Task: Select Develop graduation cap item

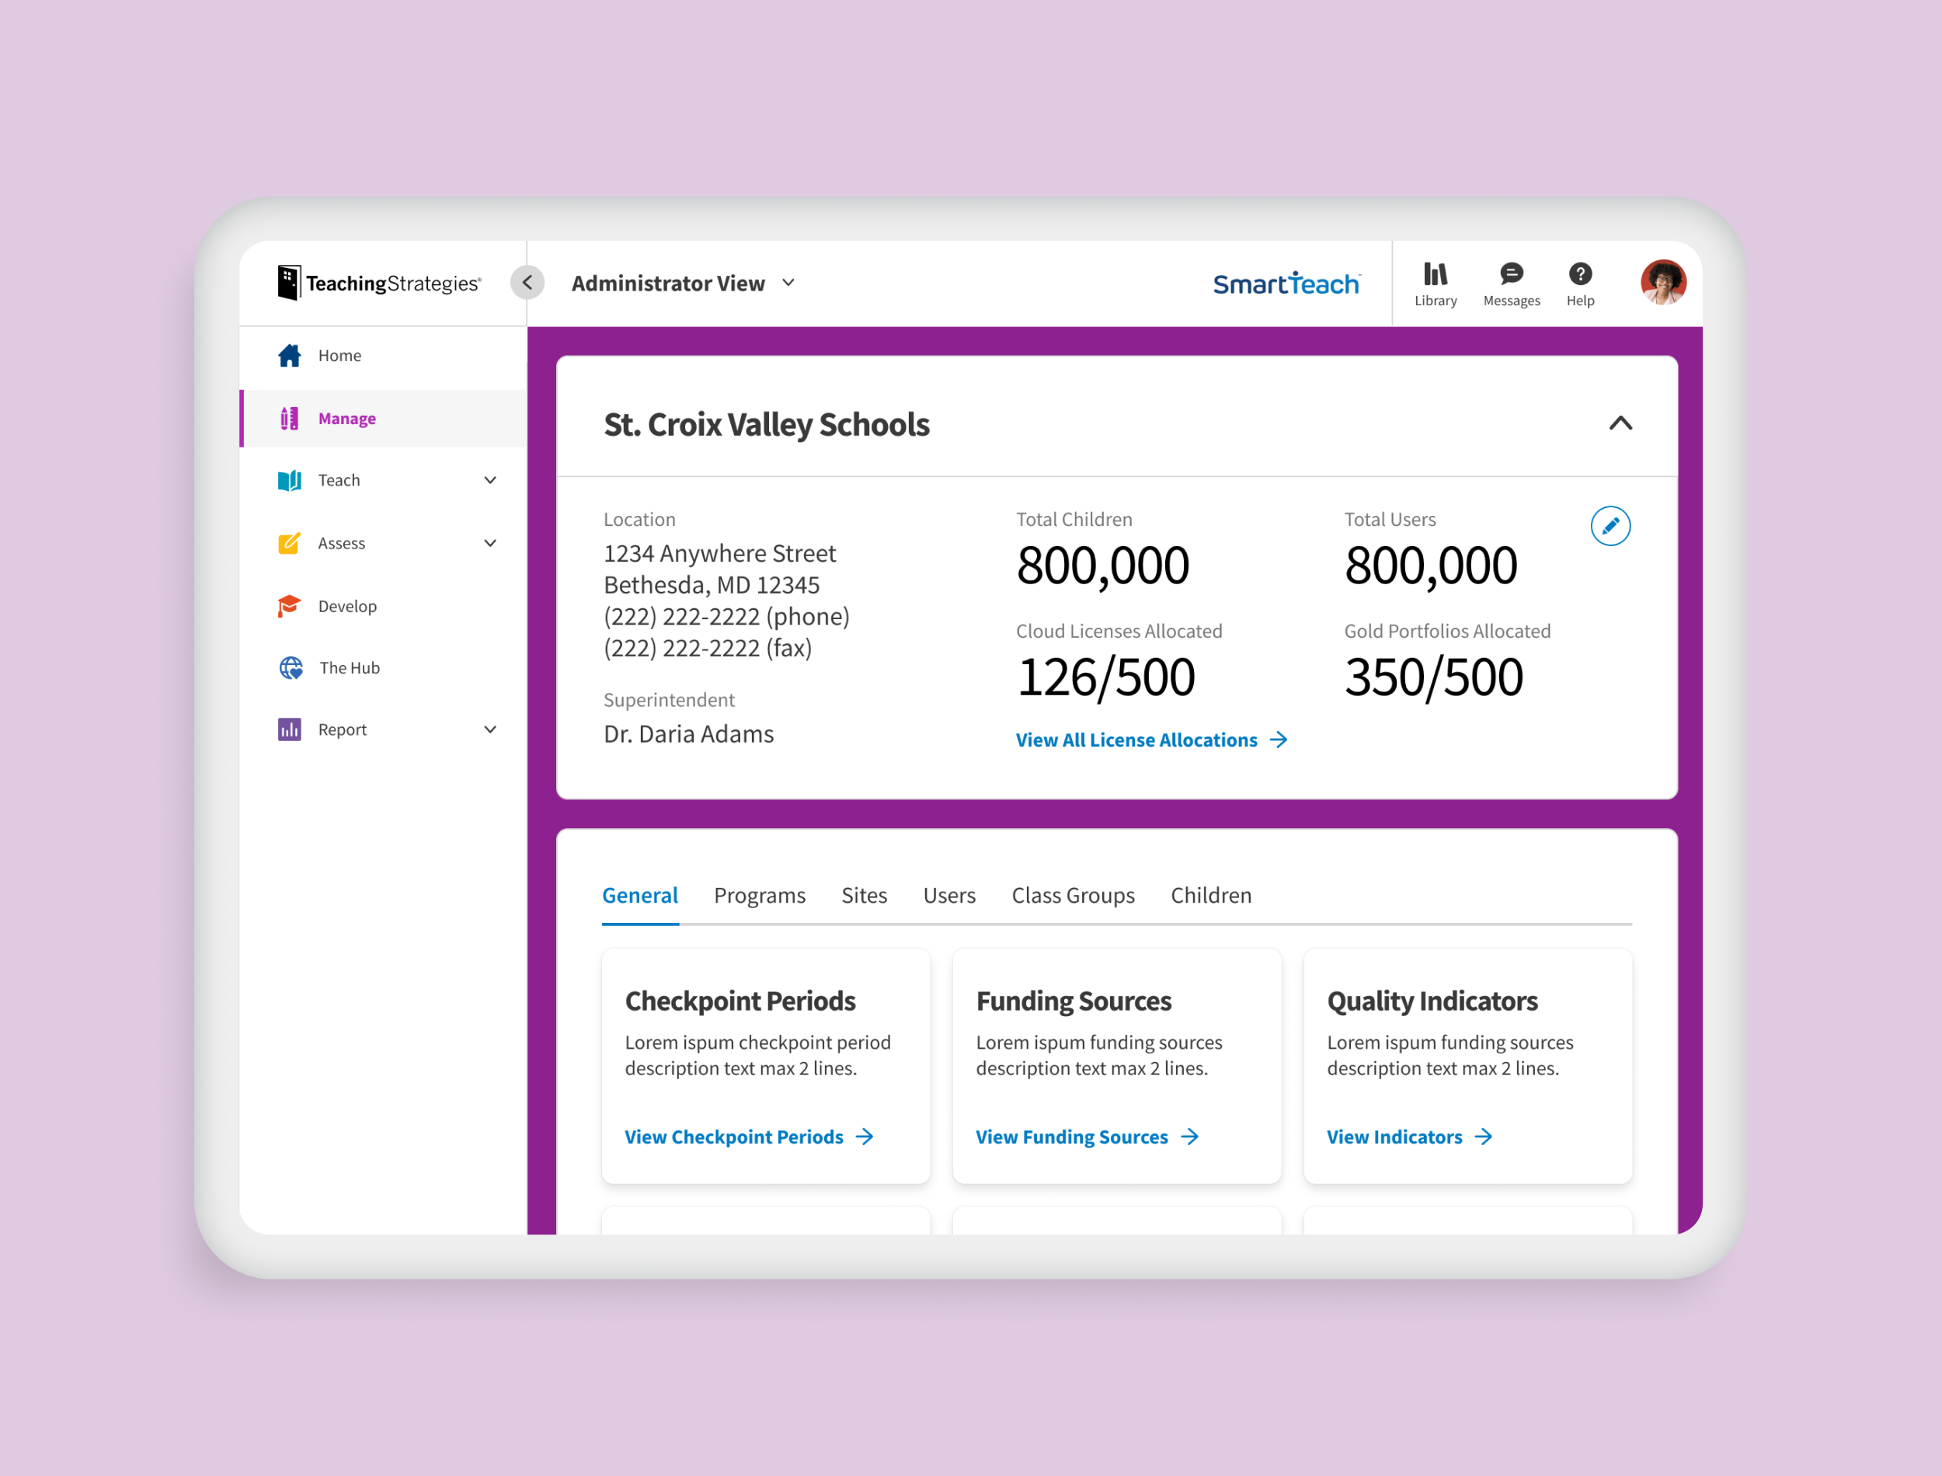Action: pos(346,606)
